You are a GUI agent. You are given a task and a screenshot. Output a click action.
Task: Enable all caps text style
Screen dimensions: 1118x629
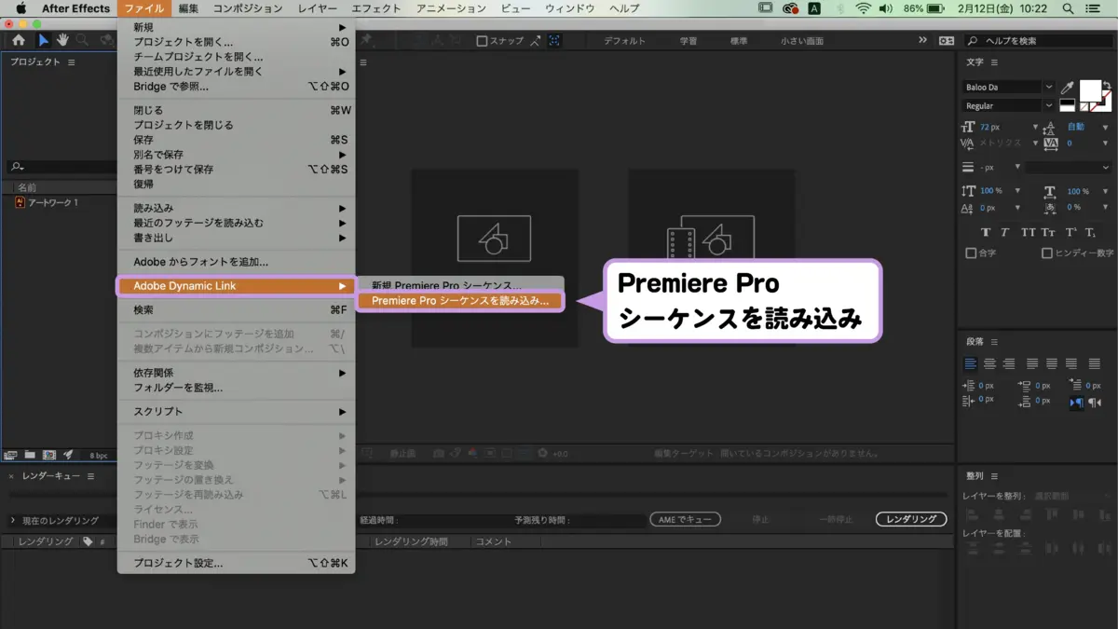coord(1029,231)
